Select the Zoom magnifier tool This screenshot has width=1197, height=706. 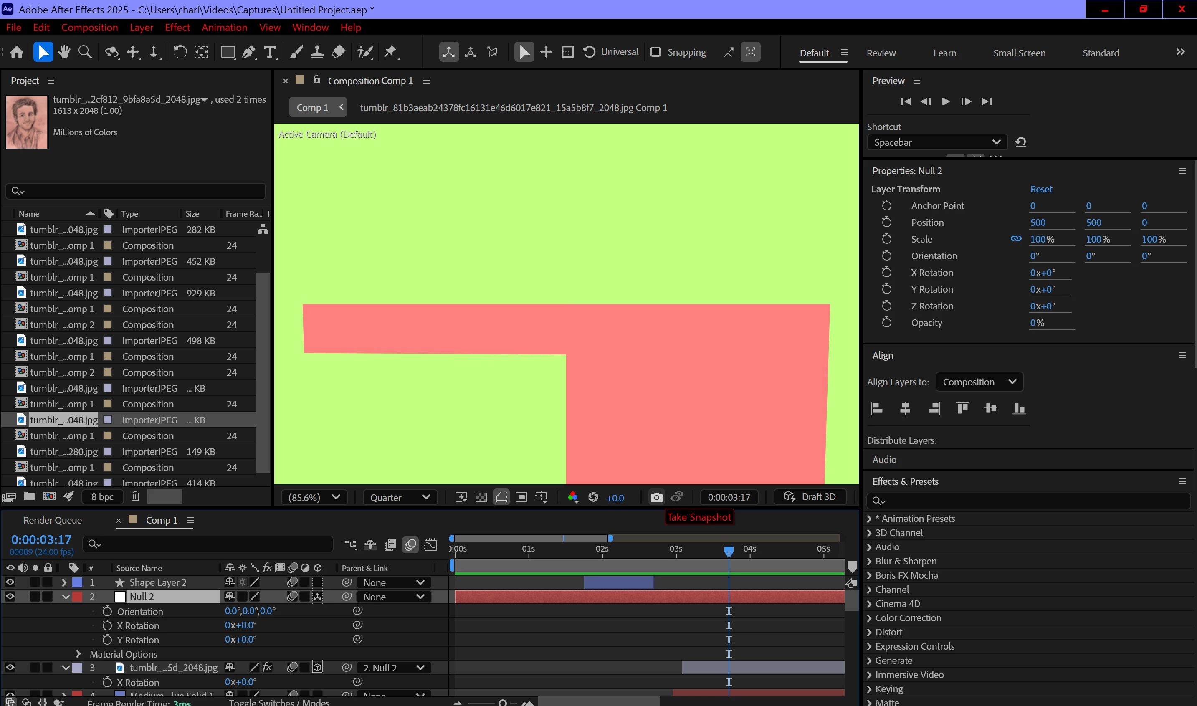[x=85, y=52]
